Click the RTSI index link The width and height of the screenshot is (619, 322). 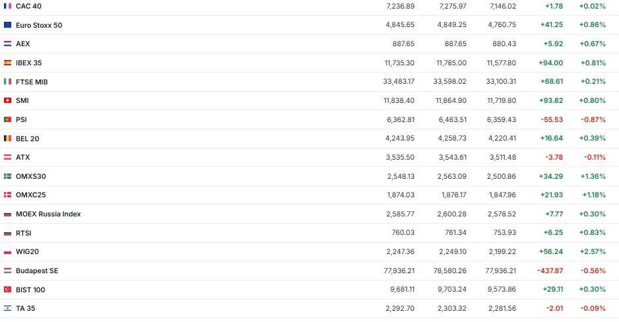coord(24,233)
